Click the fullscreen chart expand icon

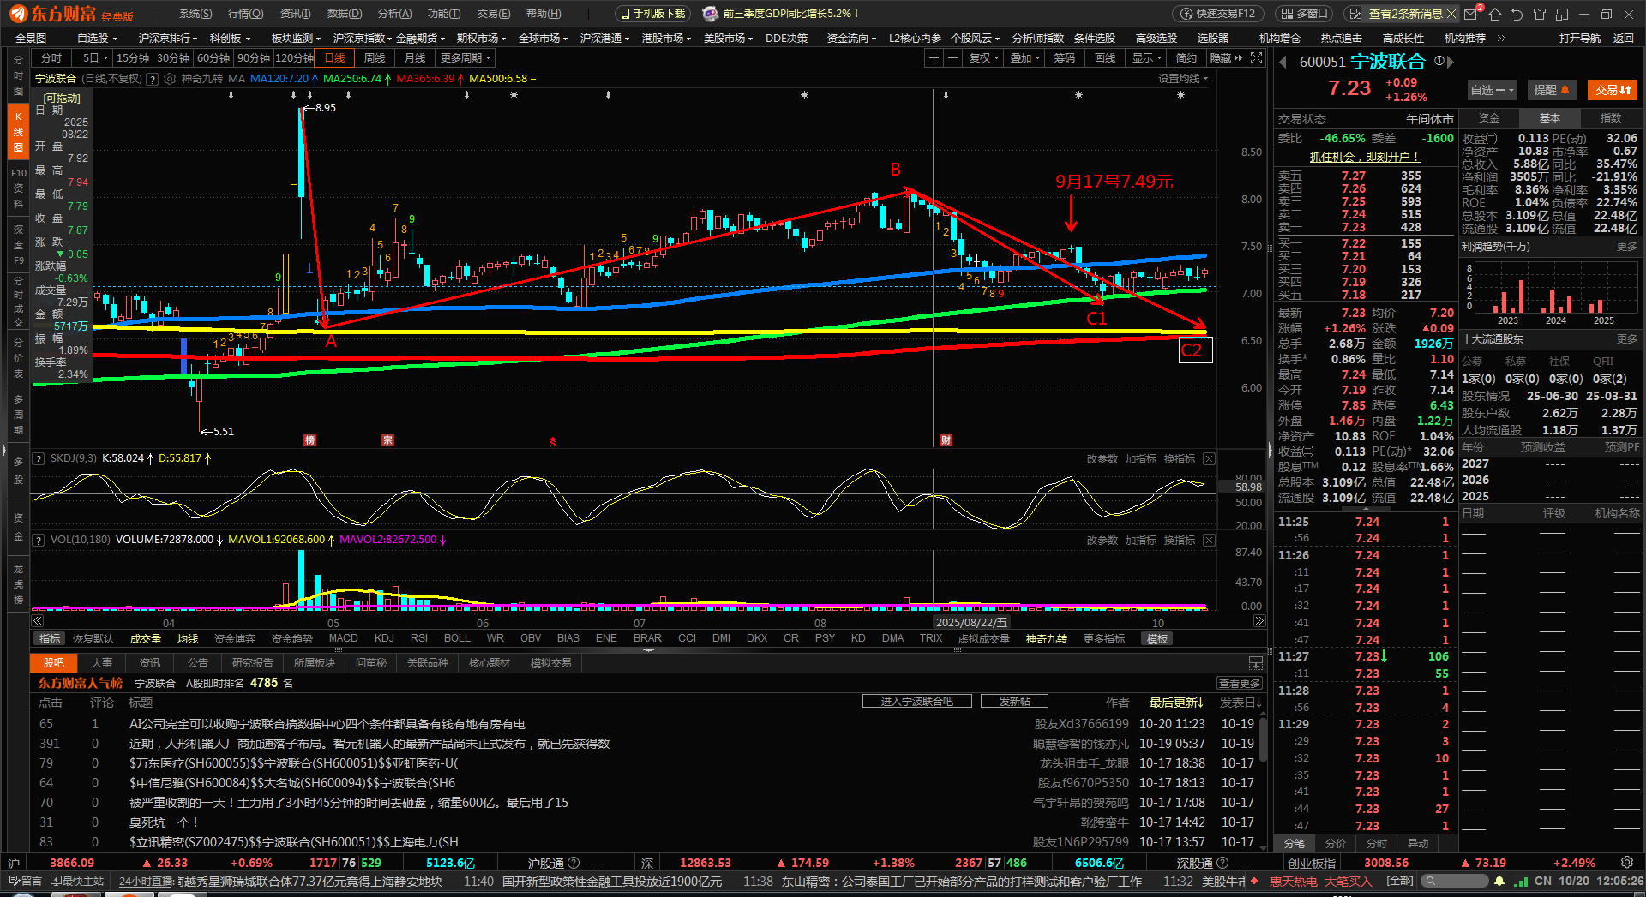tap(1256, 58)
